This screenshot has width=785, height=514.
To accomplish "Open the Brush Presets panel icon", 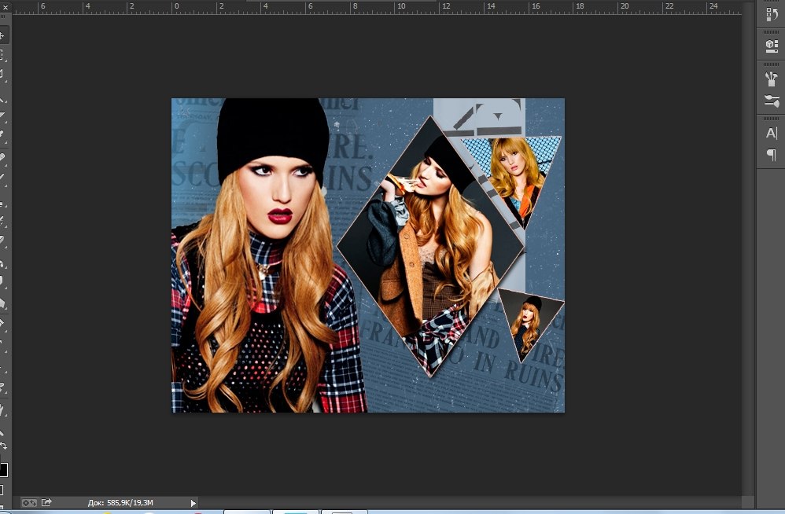I will [x=771, y=79].
